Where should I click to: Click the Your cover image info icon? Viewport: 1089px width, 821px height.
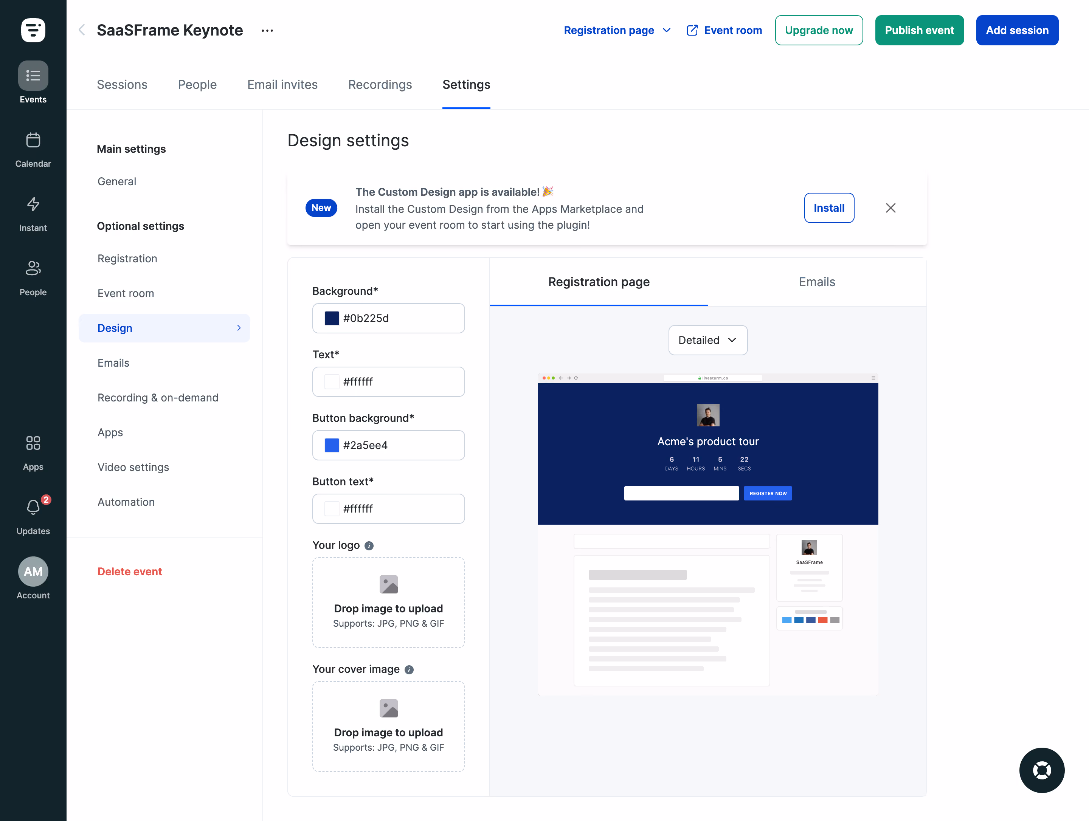click(x=409, y=669)
